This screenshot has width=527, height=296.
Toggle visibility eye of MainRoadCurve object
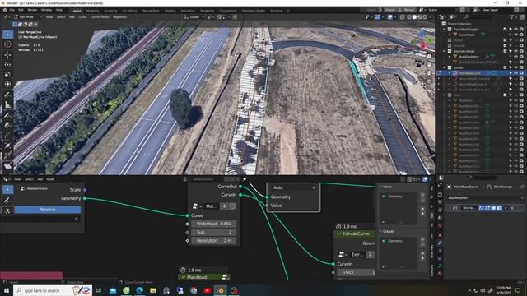(515, 73)
